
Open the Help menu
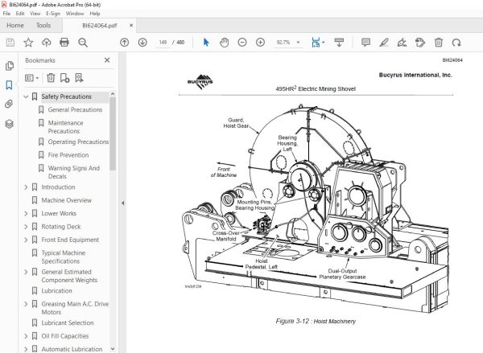(x=95, y=14)
